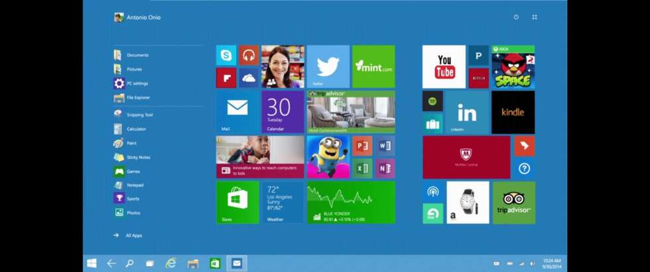This screenshot has height=272, width=650.
Task: Open the Hotel Commonwealth tripadvisor live tile
Action: tap(351, 112)
